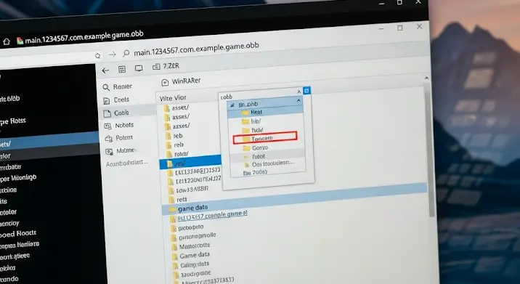This screenshot has width=520, height=284.
Task: Open Nobets in the sidebar
Action: tap(118, 126)
